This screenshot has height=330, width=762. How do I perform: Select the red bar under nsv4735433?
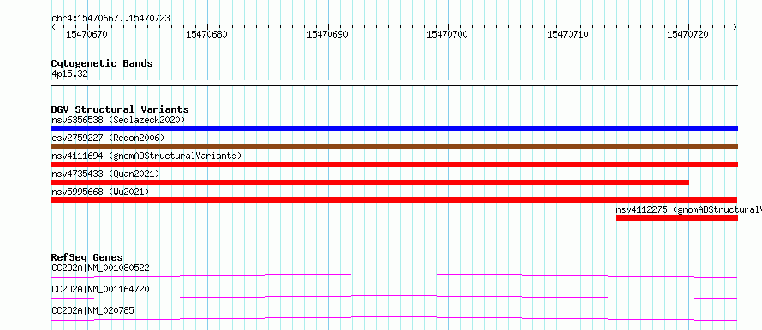point(370,182)
